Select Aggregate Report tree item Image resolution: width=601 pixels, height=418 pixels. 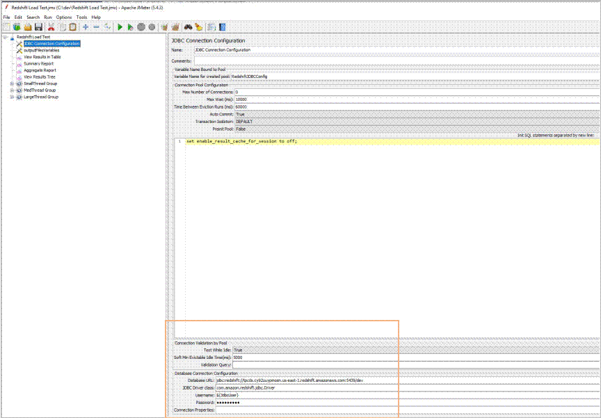[40, 70]
